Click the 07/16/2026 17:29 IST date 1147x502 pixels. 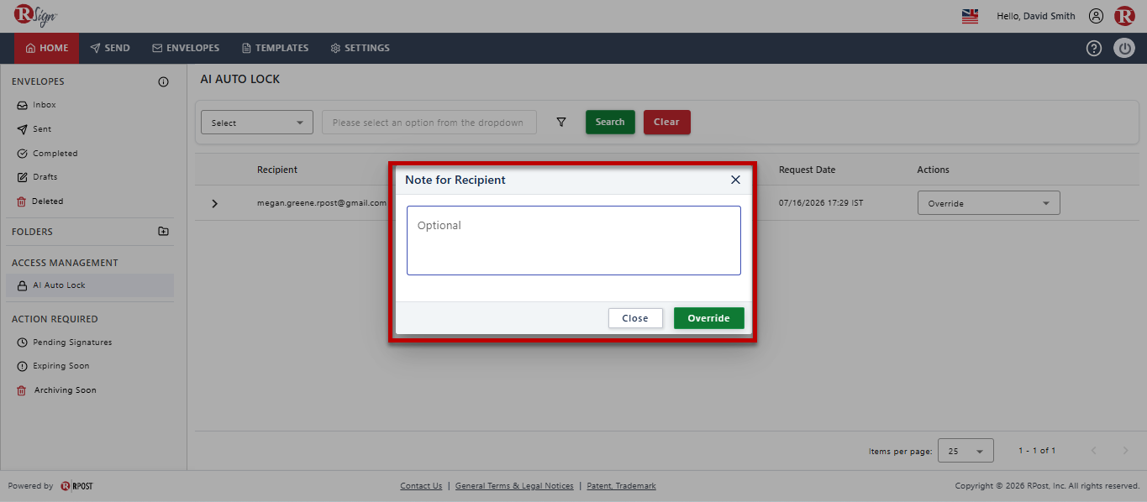(821, 203)
